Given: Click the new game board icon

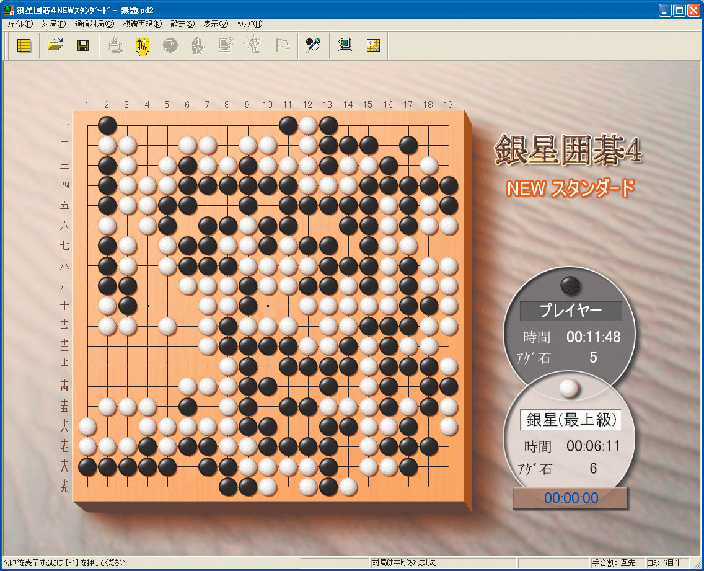Looking at the screenshot, I should tap(24, 45).
